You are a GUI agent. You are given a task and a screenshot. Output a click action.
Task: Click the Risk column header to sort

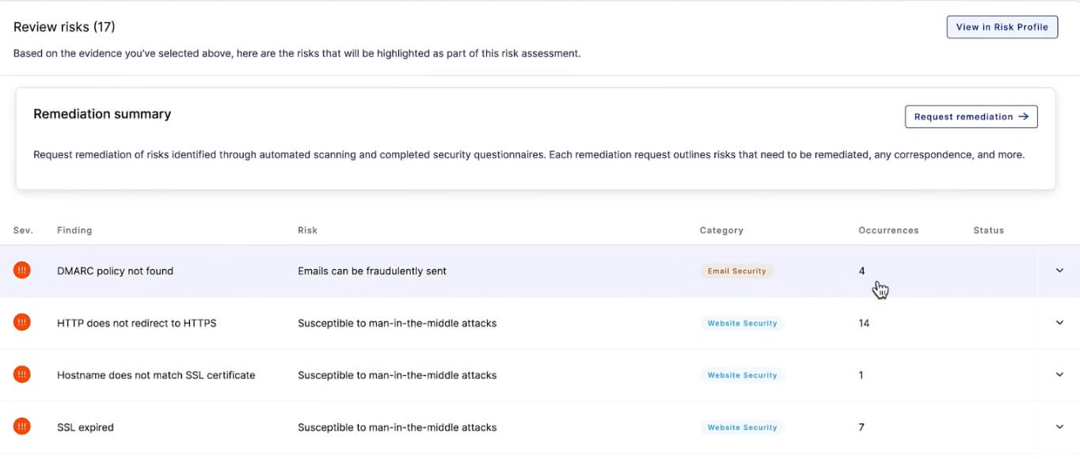307,230
